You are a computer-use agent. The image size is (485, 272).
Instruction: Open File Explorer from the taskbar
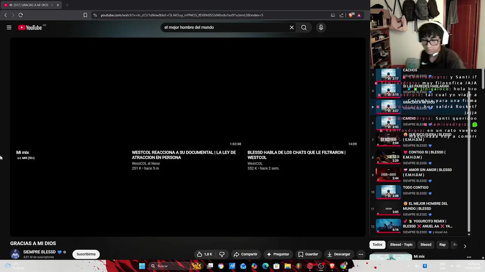click(288, 266)
